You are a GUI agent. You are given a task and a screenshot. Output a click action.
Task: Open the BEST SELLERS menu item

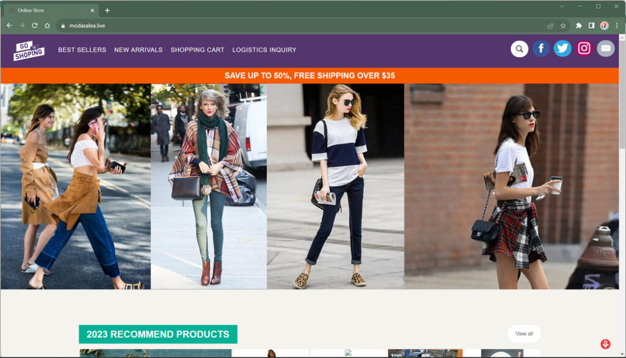click(x=82, y=50)
